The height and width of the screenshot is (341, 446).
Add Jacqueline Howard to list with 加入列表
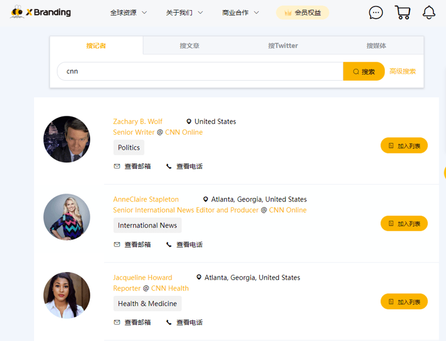404,302
